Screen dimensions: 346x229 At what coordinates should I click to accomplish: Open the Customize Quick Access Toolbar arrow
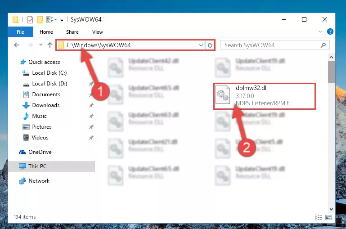point(62,20)
